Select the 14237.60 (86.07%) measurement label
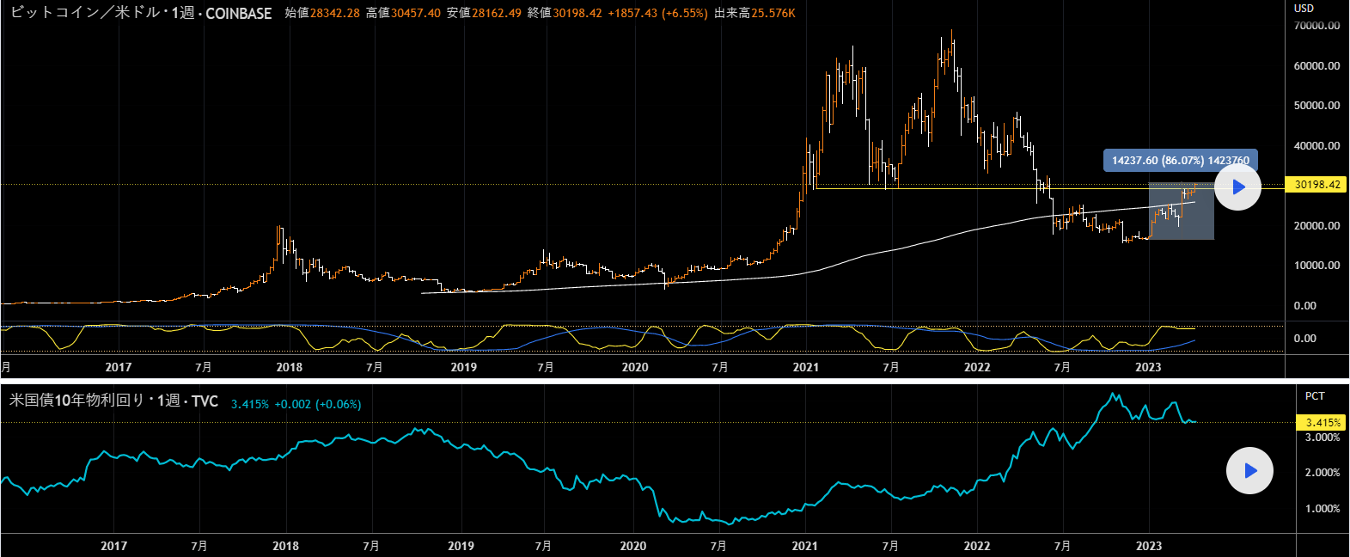The width and height of the screenshot is (1350, 557). coord(1180,161)
